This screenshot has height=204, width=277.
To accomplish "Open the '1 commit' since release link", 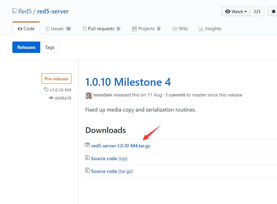I will (175, 95).
